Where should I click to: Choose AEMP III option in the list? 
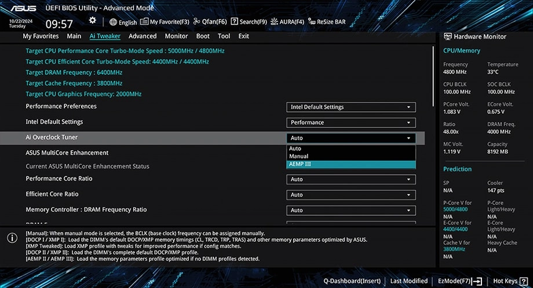coord(351,164)
